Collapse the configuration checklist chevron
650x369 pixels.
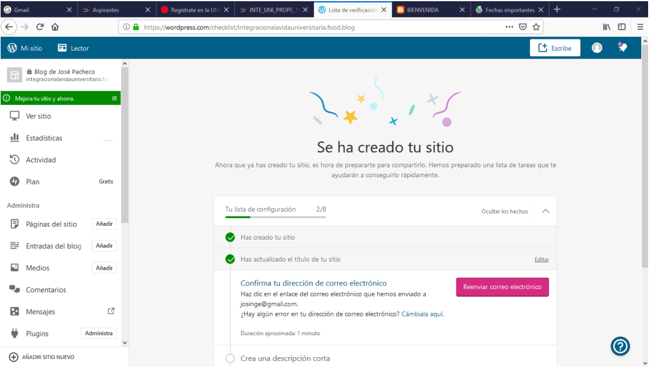(545, 211)
